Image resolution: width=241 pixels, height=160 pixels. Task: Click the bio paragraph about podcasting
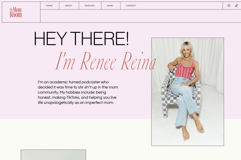(78, 92)
